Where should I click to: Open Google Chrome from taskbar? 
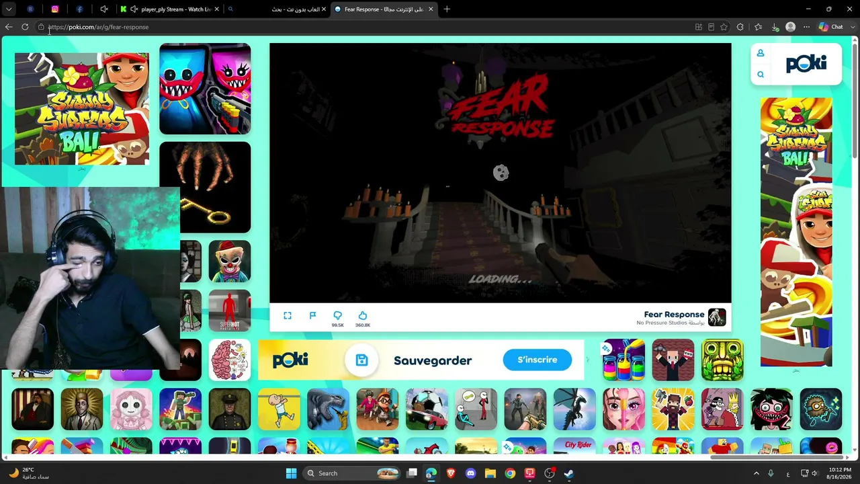(x=510, y=473)
